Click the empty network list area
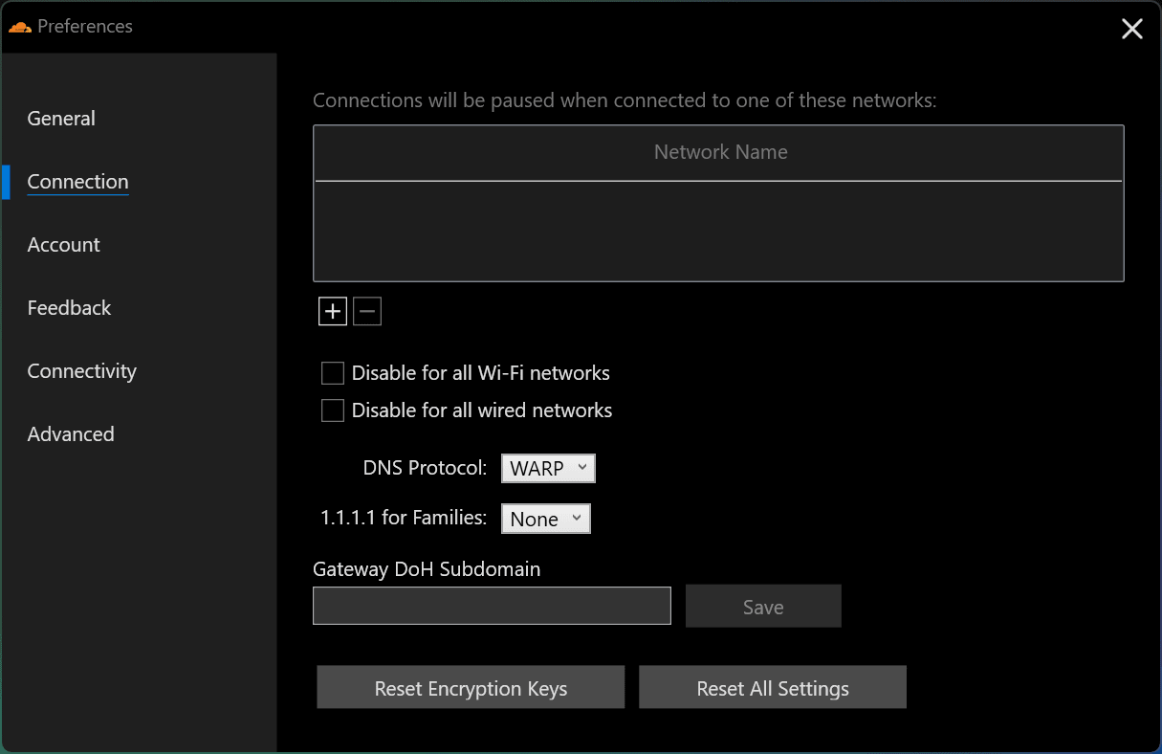1162x754 pixels. (x=717, y=230)
